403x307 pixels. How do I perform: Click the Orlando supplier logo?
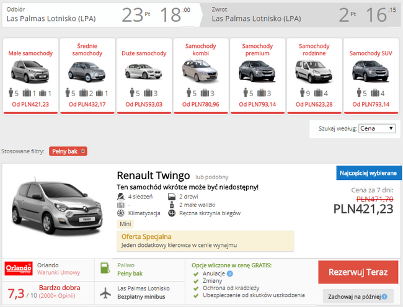tap(19, 269)
